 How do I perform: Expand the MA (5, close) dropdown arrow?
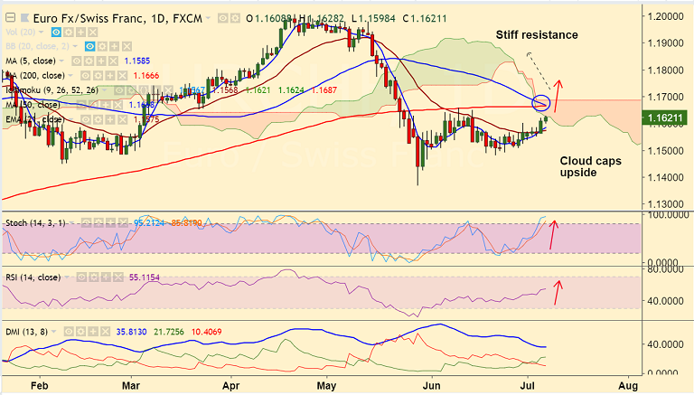click(x=61, y=61)
